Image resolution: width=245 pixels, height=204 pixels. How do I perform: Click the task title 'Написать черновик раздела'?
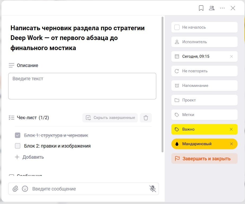78,38
